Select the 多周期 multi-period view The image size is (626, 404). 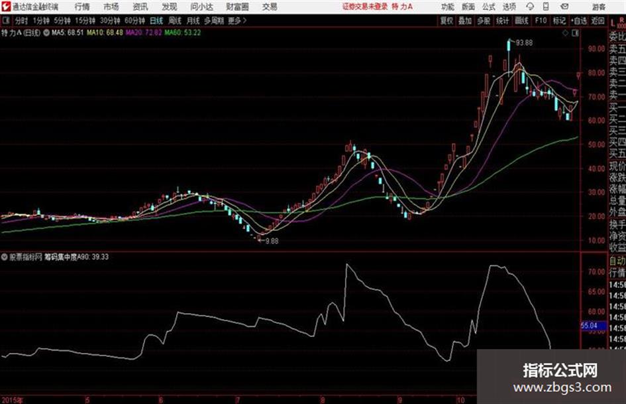214,21
